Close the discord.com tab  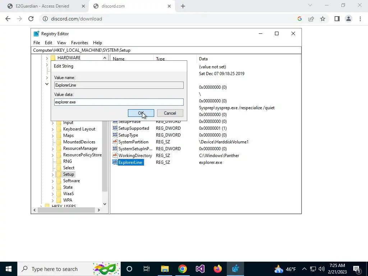click(169, 6)
